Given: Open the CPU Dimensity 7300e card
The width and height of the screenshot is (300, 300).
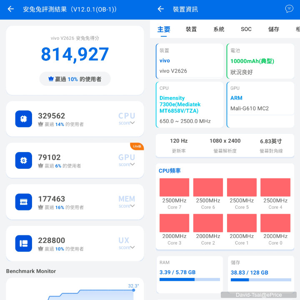Looking at the screenshot, I should point(190,105).
